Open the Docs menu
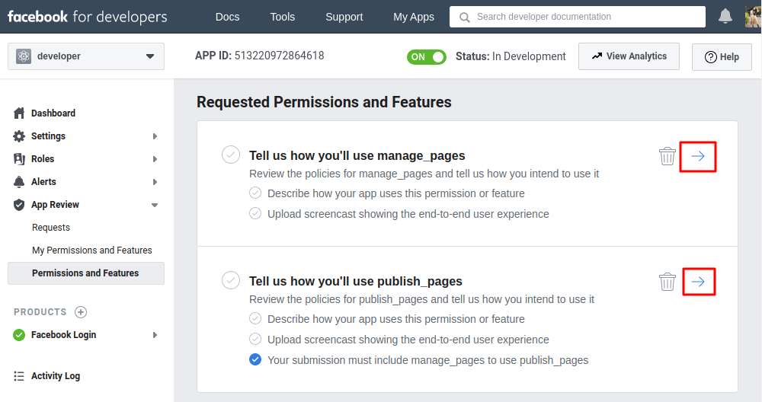Viewport: 762px width, 402px height. pos(227,17)
